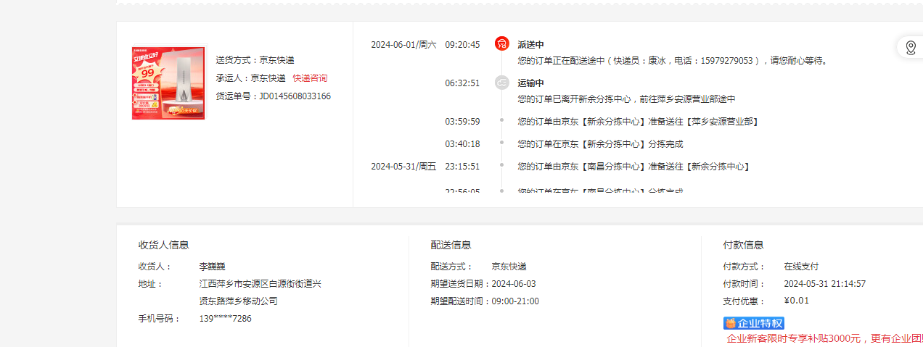The height and width of the screenshot is (347, 923).
Task: Click the 准备送往【萍乡安源营业部】 tracking message
Action: [638, 122]
